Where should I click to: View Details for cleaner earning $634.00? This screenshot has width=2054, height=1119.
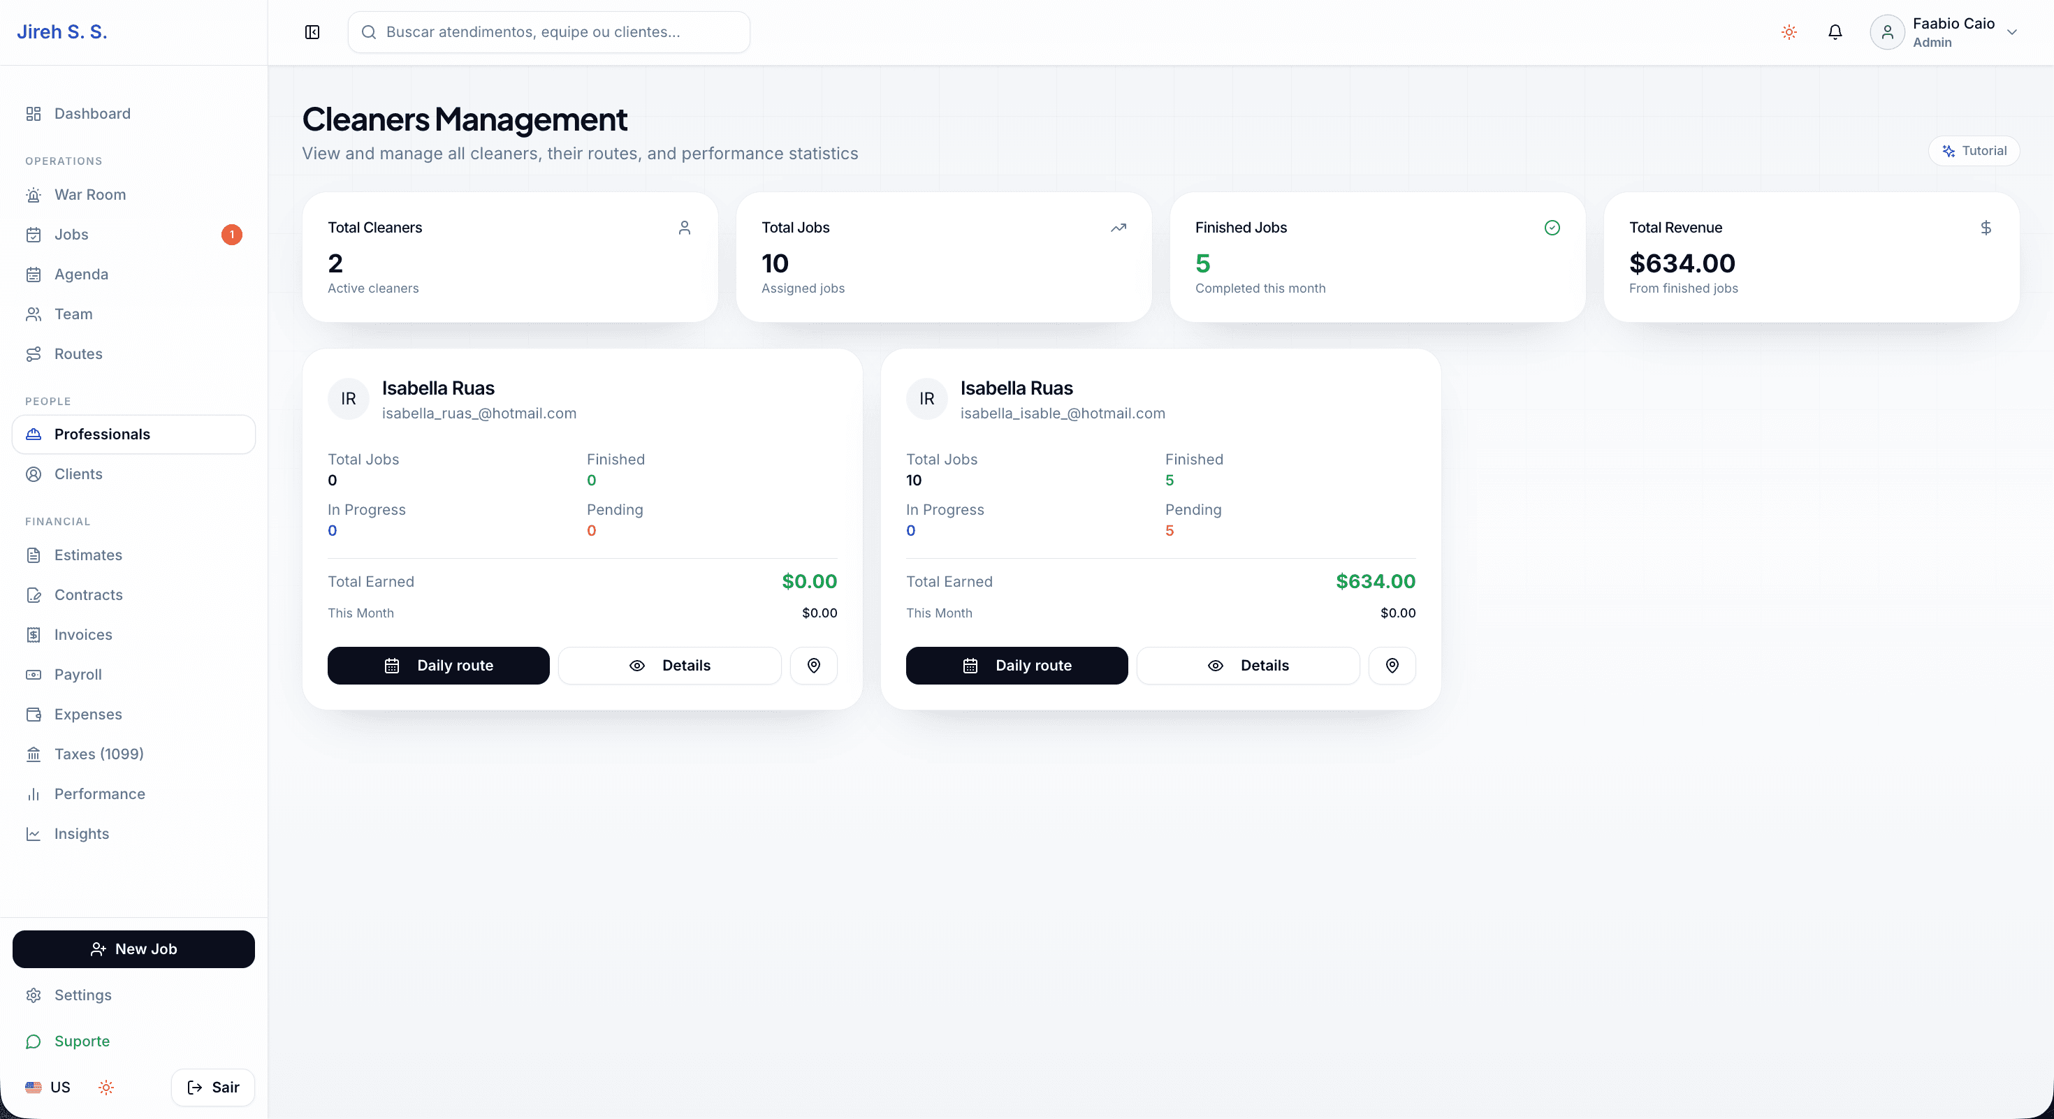click(1248, 666)
